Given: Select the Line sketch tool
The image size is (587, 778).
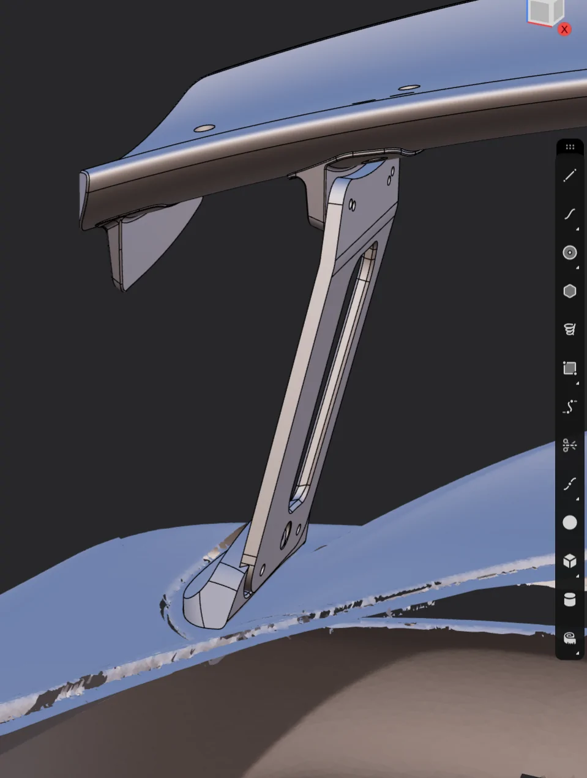Looking at the screenshot, I should pyautogui.click(x=570, y=176).
